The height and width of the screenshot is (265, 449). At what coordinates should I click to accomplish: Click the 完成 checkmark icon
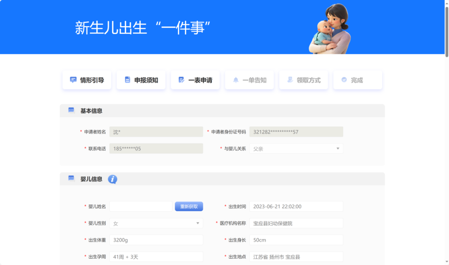[344, 80]
